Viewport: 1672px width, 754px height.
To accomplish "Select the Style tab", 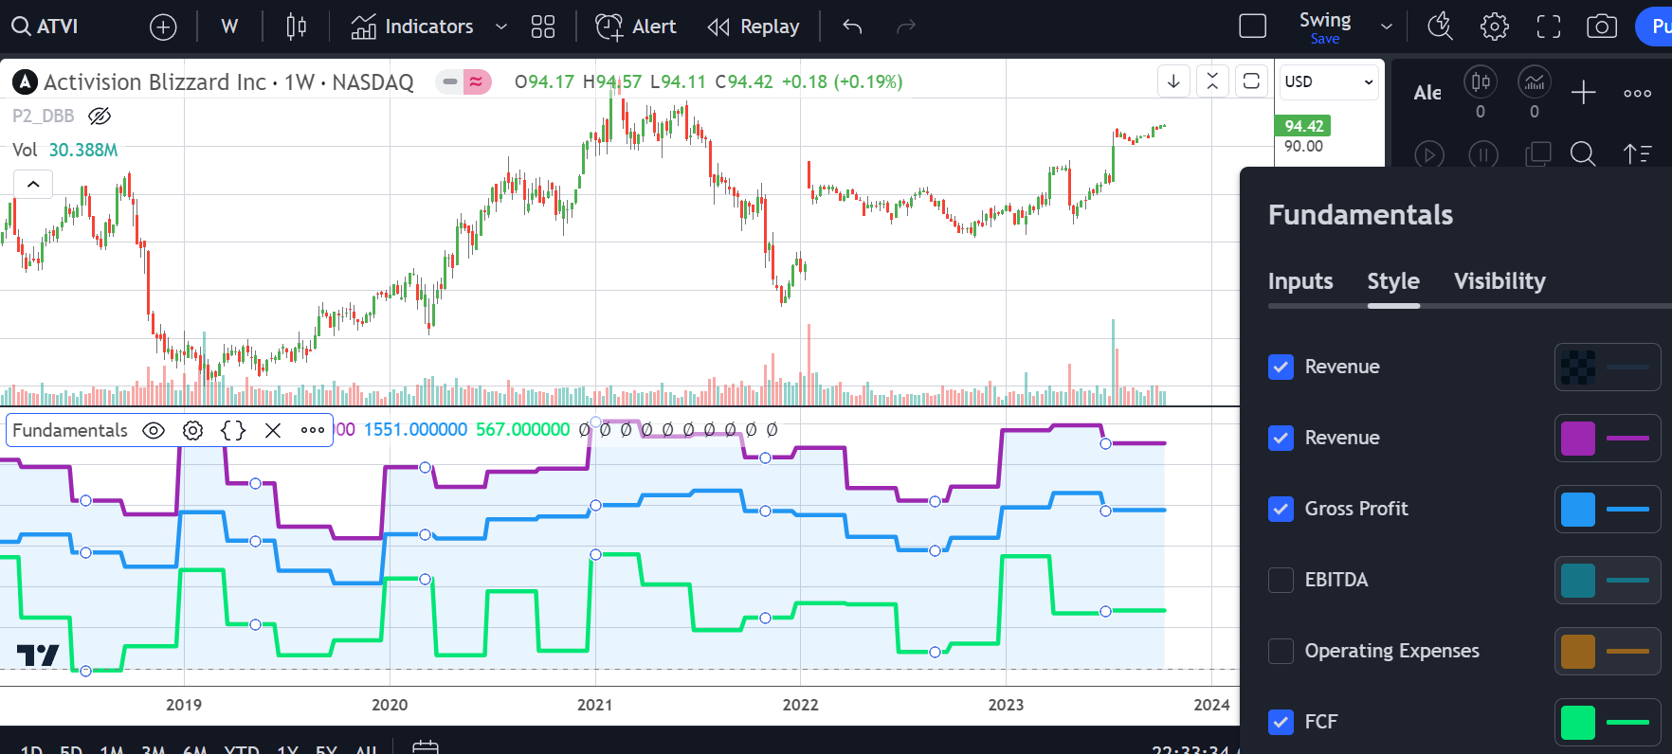I will (x=1393, y=281).
